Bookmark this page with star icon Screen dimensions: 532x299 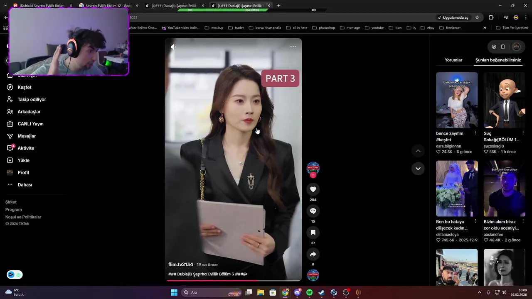477,17
